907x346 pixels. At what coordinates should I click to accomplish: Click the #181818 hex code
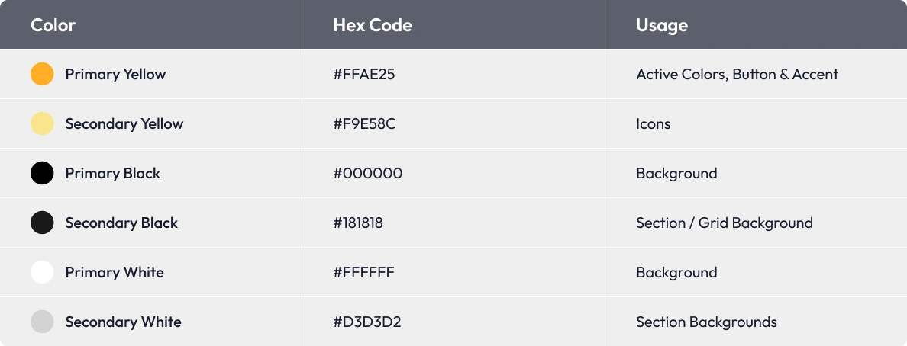click(x=358, y=223)
